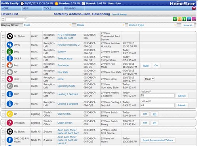
Task: Open the VIEW menu
Action: [x=25, y=8]
